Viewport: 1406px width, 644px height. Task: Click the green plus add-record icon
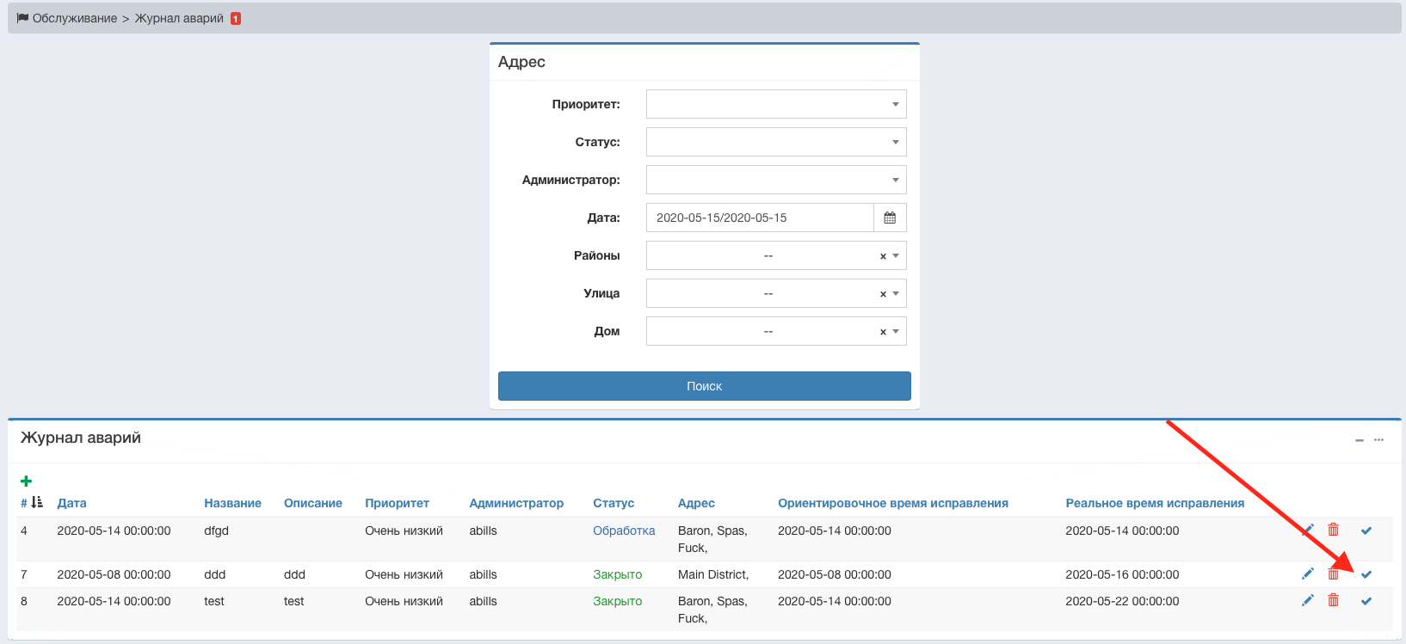(26, 481)
